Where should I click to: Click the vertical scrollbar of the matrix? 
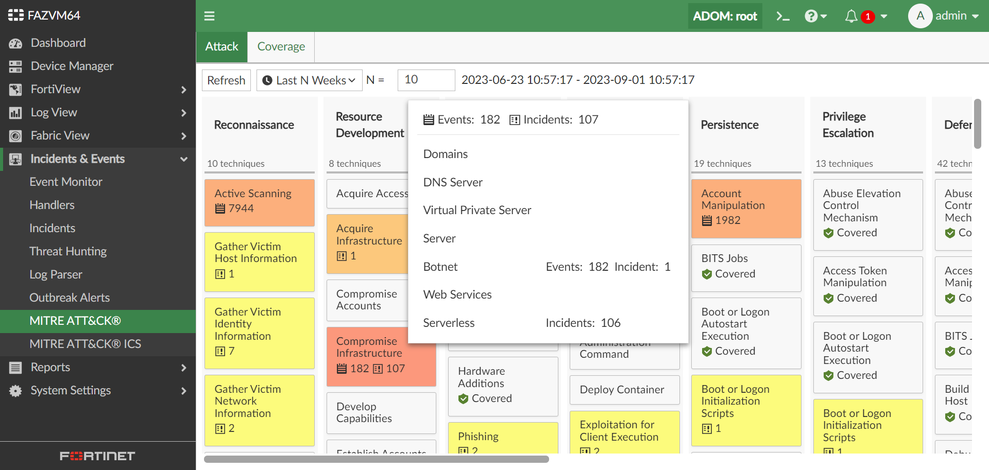click(978, 124)
